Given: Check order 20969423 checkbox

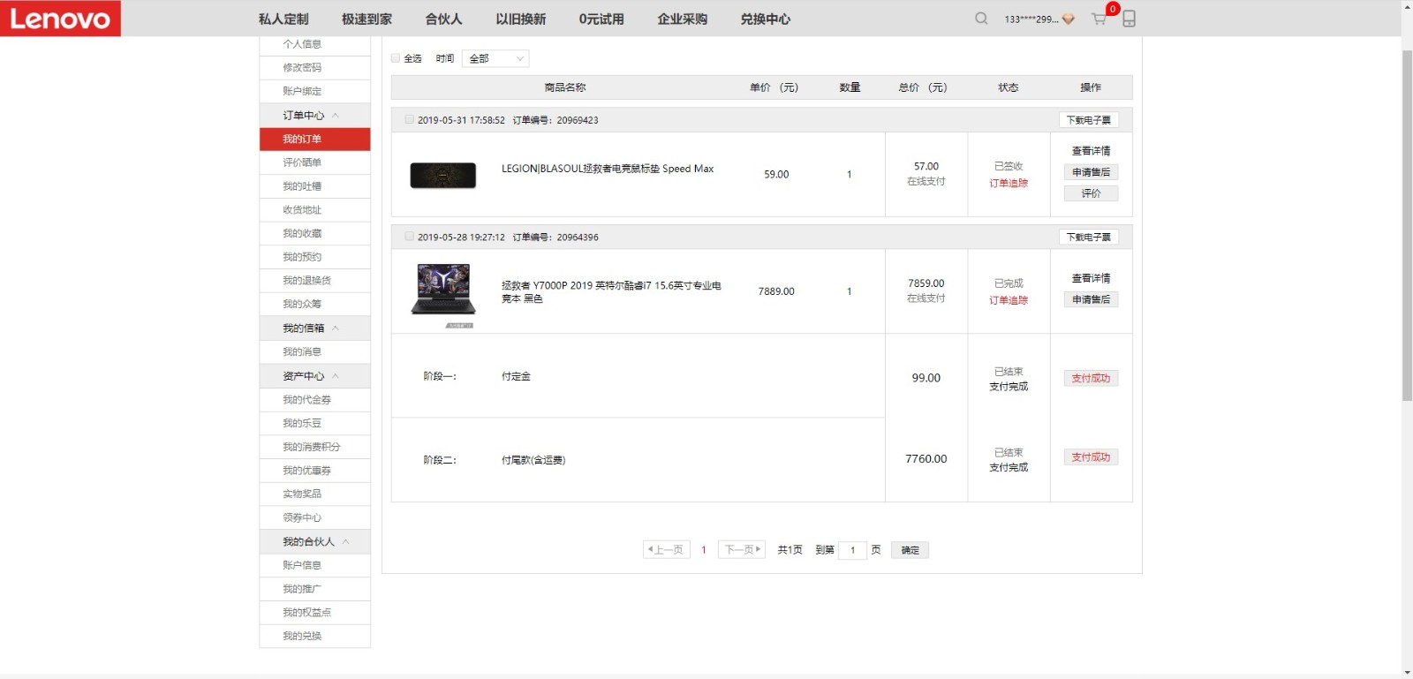Looking at the screenshot, I should pyautogui.click(x=409, y=119).
